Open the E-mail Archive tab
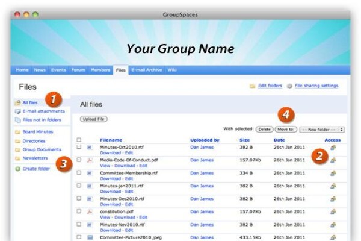This screenshot has width=361, height=241. coord(147,70)
